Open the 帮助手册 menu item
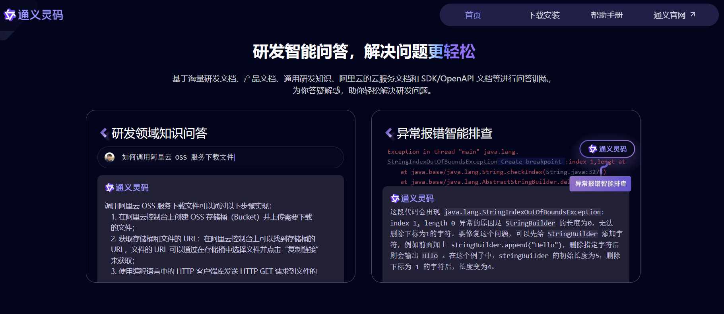 pos(607,15)
